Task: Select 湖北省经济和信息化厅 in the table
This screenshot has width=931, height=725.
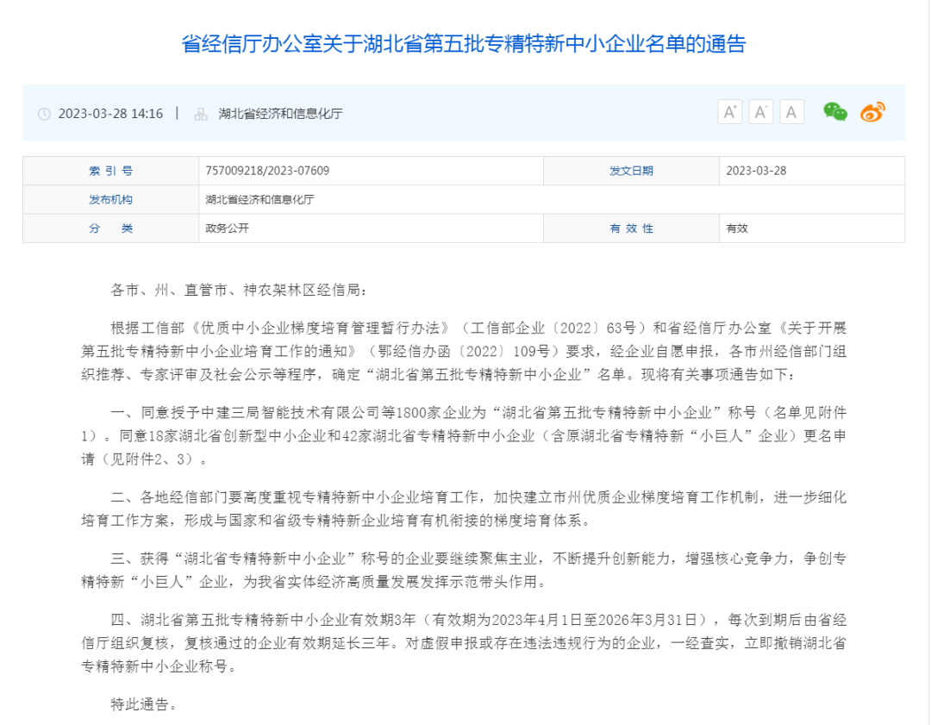Action: (259, 199)
